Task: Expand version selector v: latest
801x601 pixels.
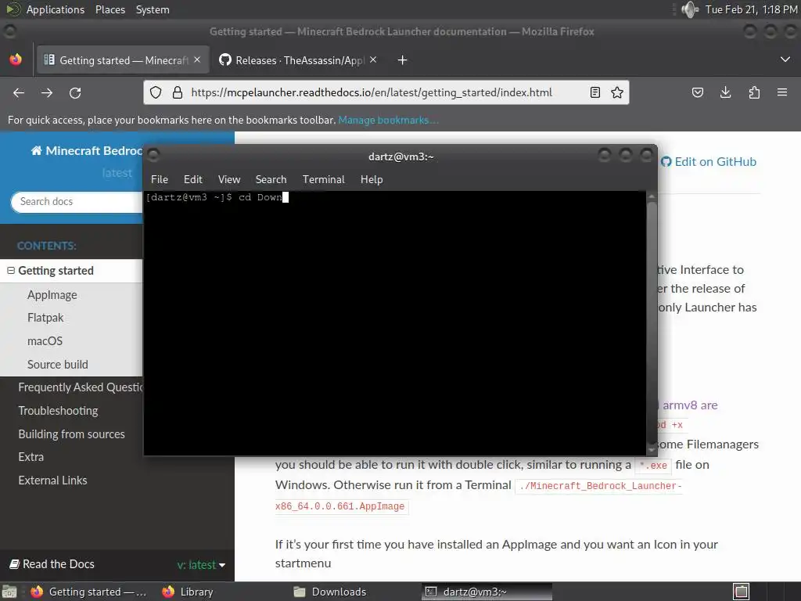Action: click(201, 565)
